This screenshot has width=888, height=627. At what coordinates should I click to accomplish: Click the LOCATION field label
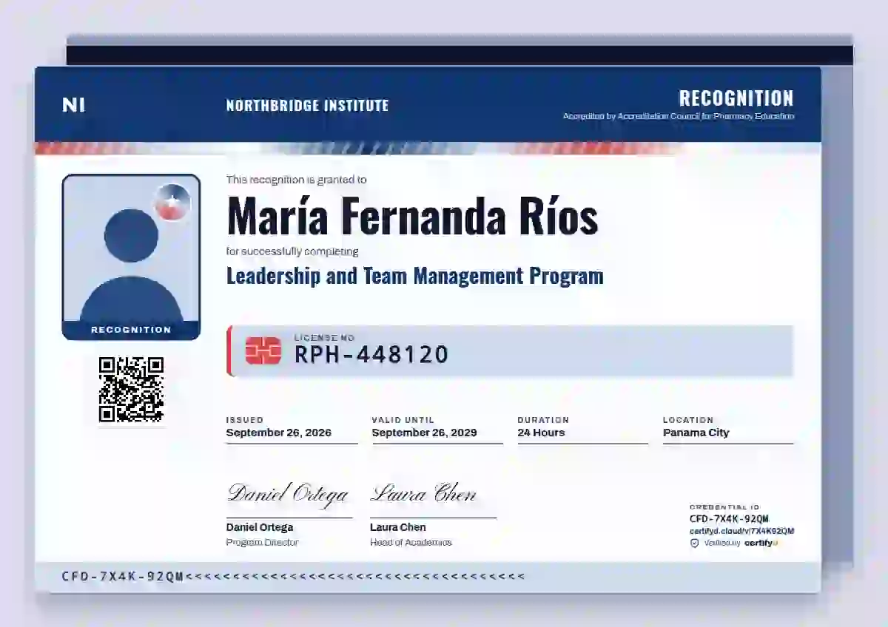(688, 420)
